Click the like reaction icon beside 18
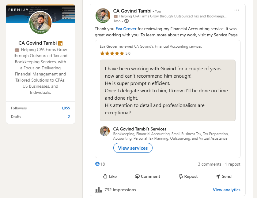 (x=97, y=164)
